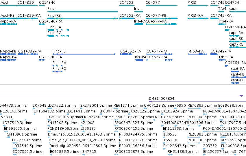Select the Pino-PB protein label

[59, 51]
